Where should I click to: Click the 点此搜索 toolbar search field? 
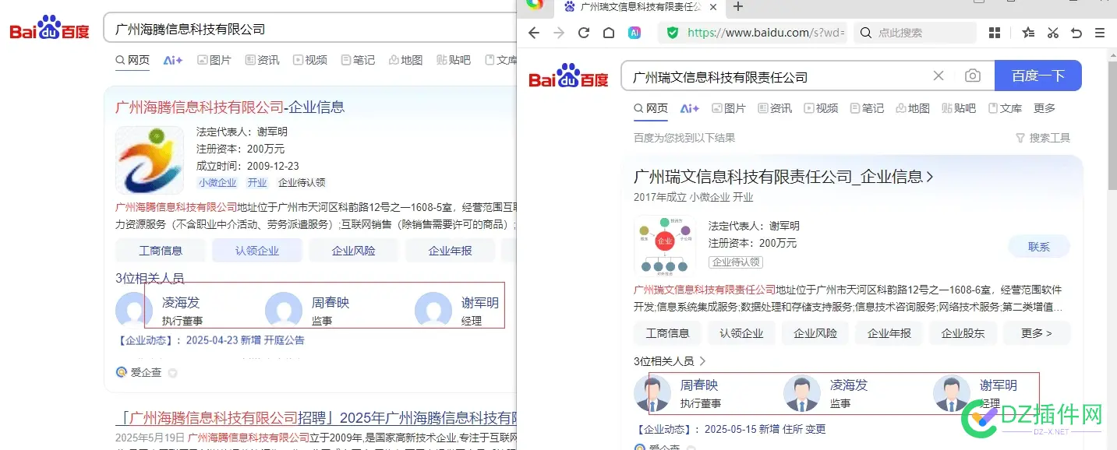(x=916, y=33)
